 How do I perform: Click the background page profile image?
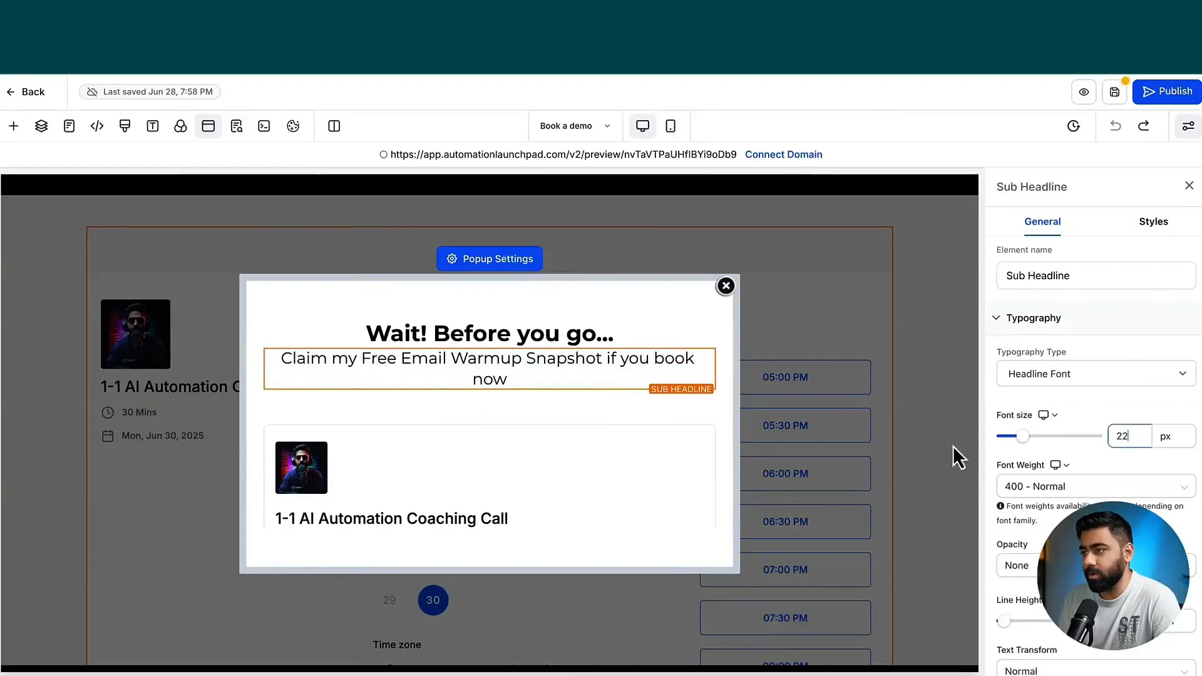click(135, 334)
